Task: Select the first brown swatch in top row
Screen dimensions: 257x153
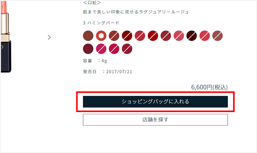Action: pos(88,36)
